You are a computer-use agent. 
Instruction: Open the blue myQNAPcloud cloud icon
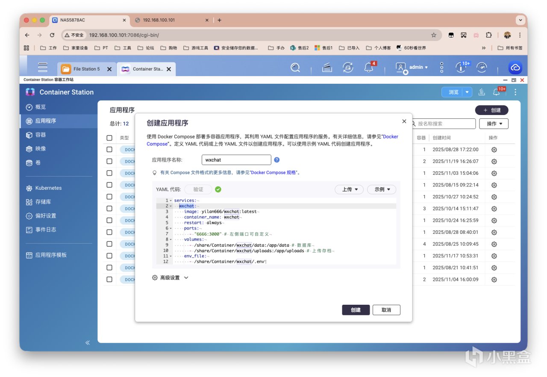click(515, 68)
